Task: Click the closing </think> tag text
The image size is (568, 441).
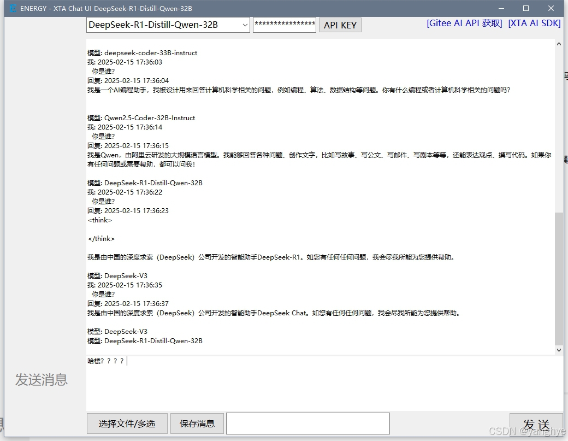Action: [x=102, y=238]
